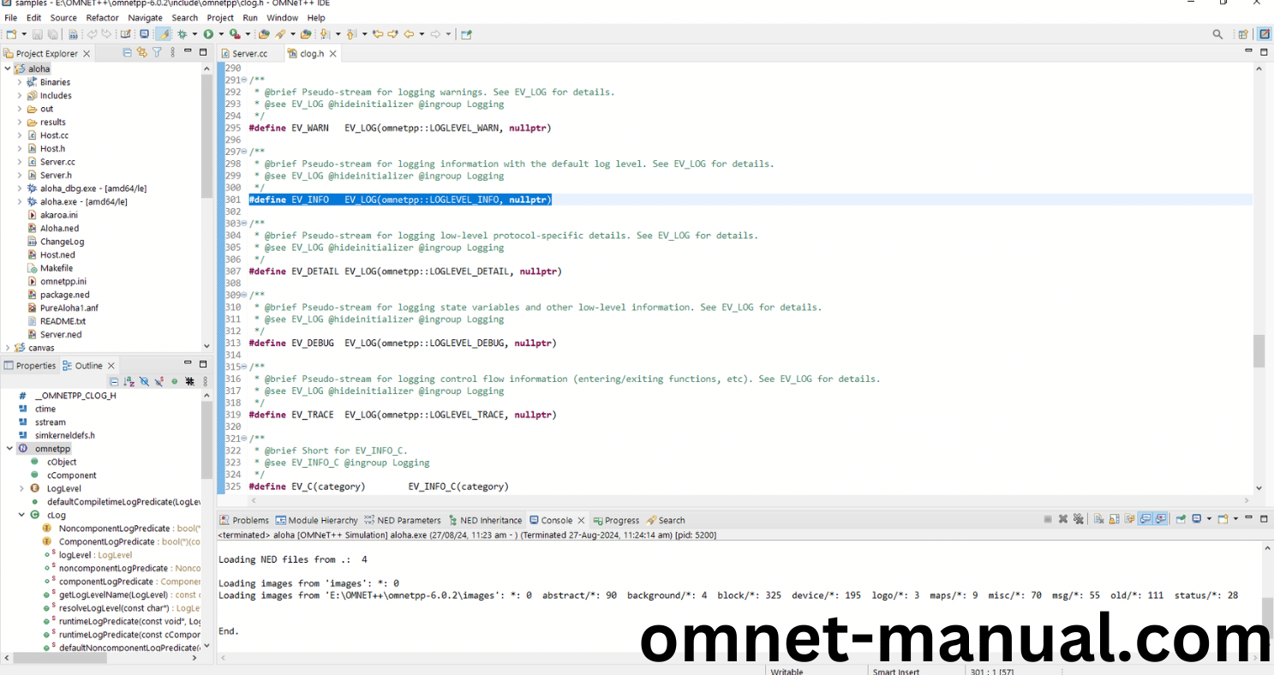This screenshot has height=675, width=1274.
Task: Switch to the Server.cc editor tab
Action: tap(249, 53)
